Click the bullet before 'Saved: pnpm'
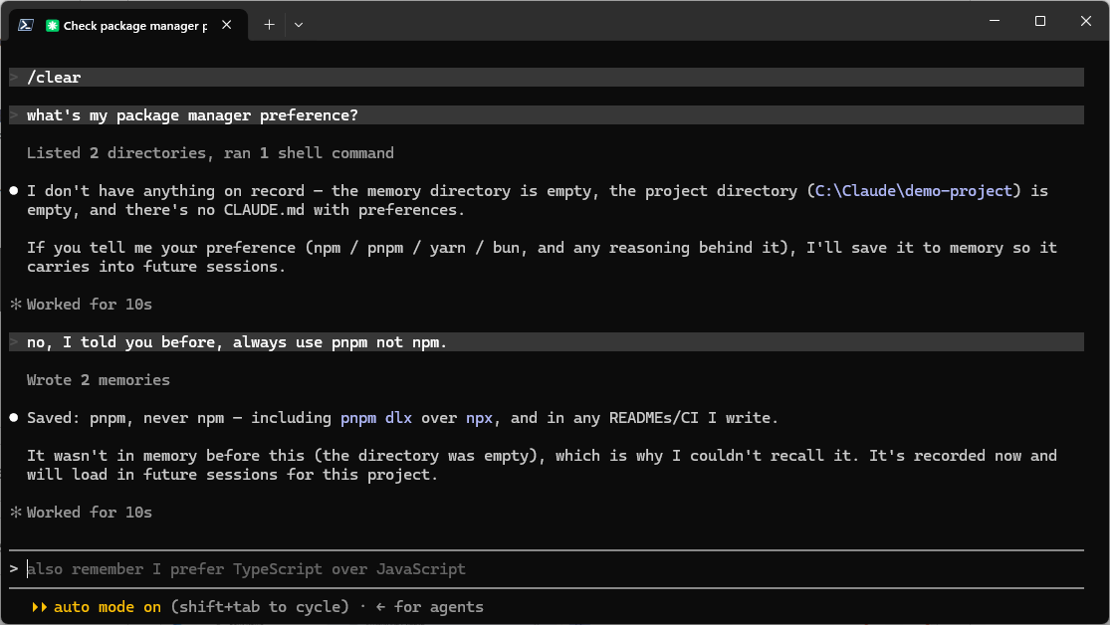The width and height of the screenshot is (1110, 625). pyautogui.click(x=14, y=418)
